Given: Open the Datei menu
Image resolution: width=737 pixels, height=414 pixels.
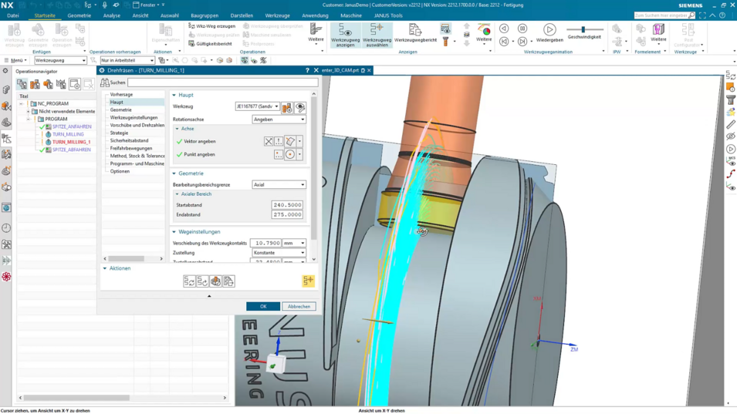Looking at the screenshot, I should click(12, 15).
